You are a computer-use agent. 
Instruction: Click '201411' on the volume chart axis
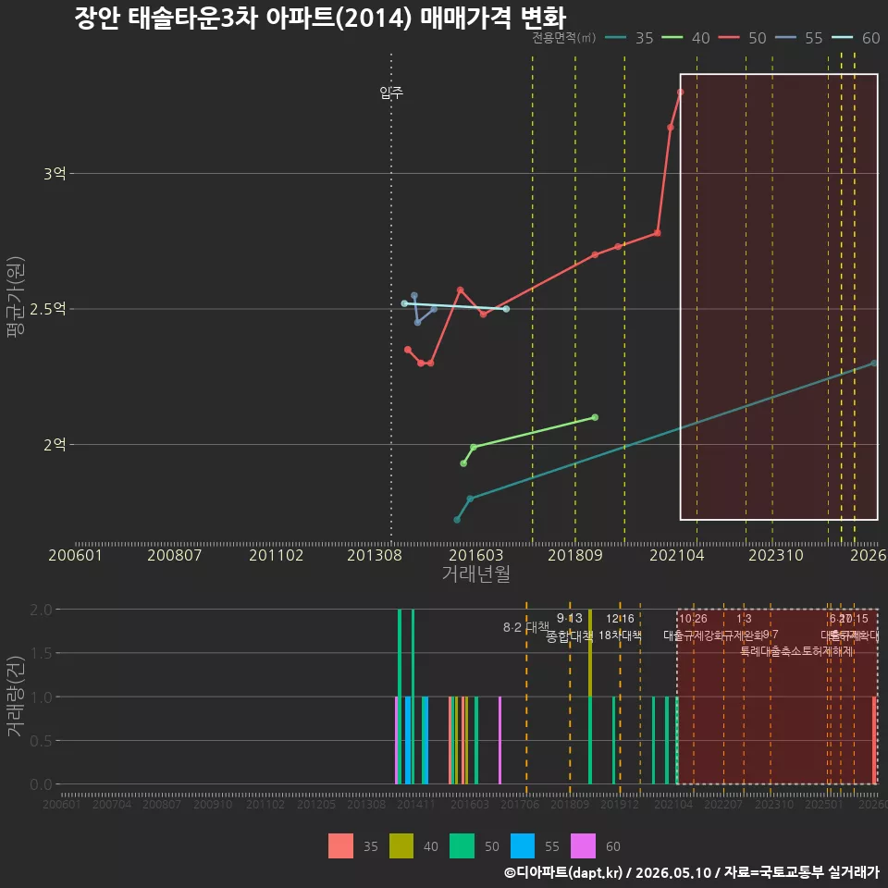[415, 804]
